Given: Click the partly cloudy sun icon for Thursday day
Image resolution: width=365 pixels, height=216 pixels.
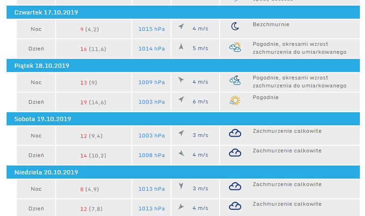Looking at the screenshot, I should point(235,47).
